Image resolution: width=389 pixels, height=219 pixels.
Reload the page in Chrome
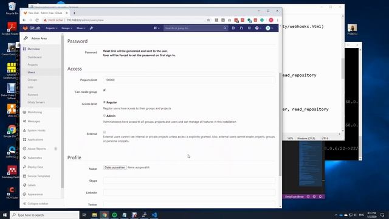37,20
